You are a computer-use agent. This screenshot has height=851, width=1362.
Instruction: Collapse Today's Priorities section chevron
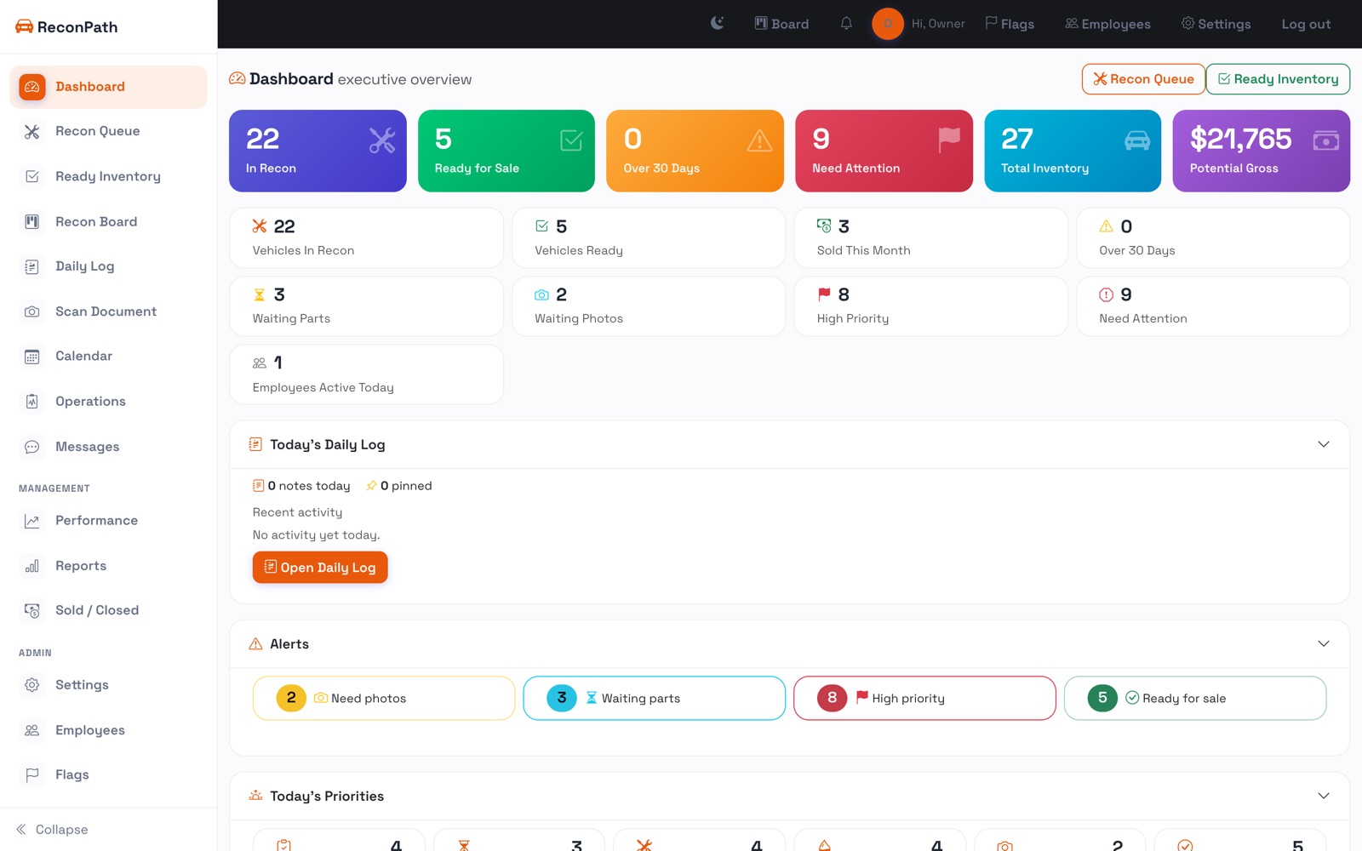[1324, 796]
